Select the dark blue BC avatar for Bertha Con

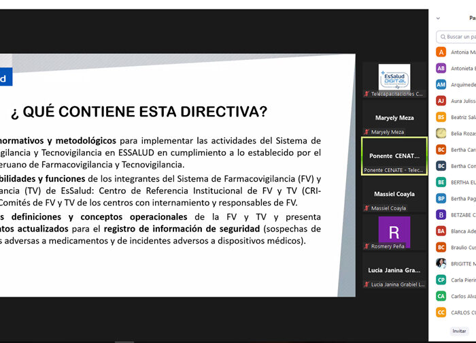tap(441, 166)
